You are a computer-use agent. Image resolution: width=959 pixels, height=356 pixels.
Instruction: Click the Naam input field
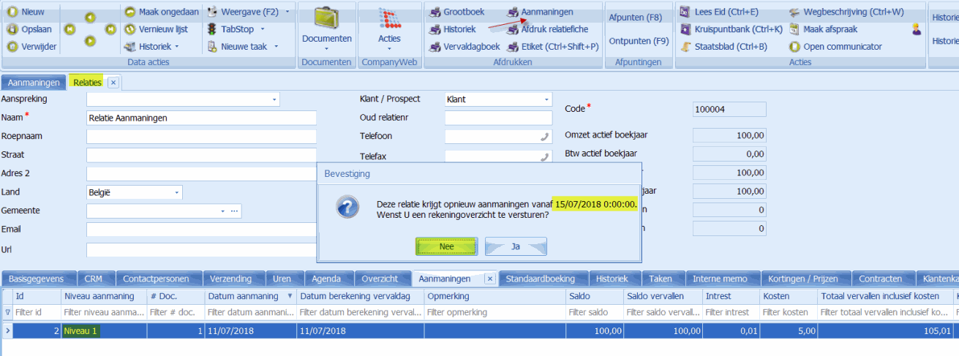click(201, 118)
